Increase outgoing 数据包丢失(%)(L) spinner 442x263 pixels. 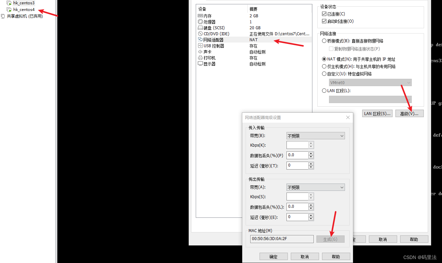(311, 205)
